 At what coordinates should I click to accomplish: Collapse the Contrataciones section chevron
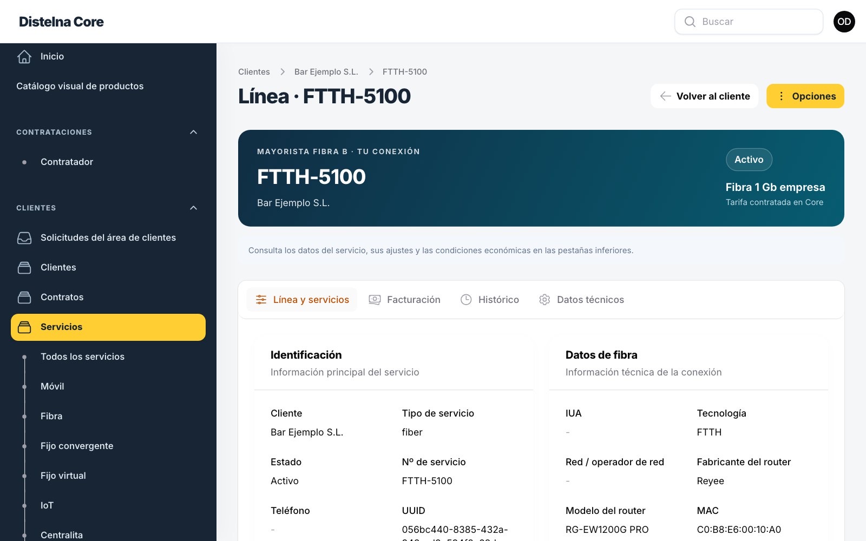[194, 132]
